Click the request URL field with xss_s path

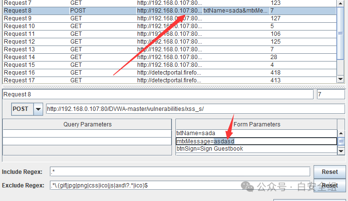pos(195,109)
